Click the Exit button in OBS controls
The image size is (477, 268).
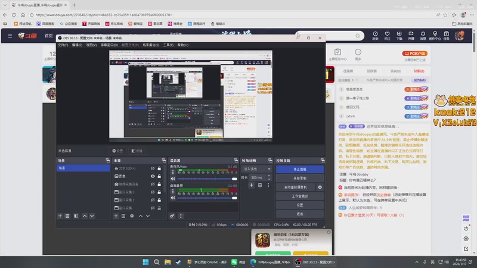[x=300, y=214]
